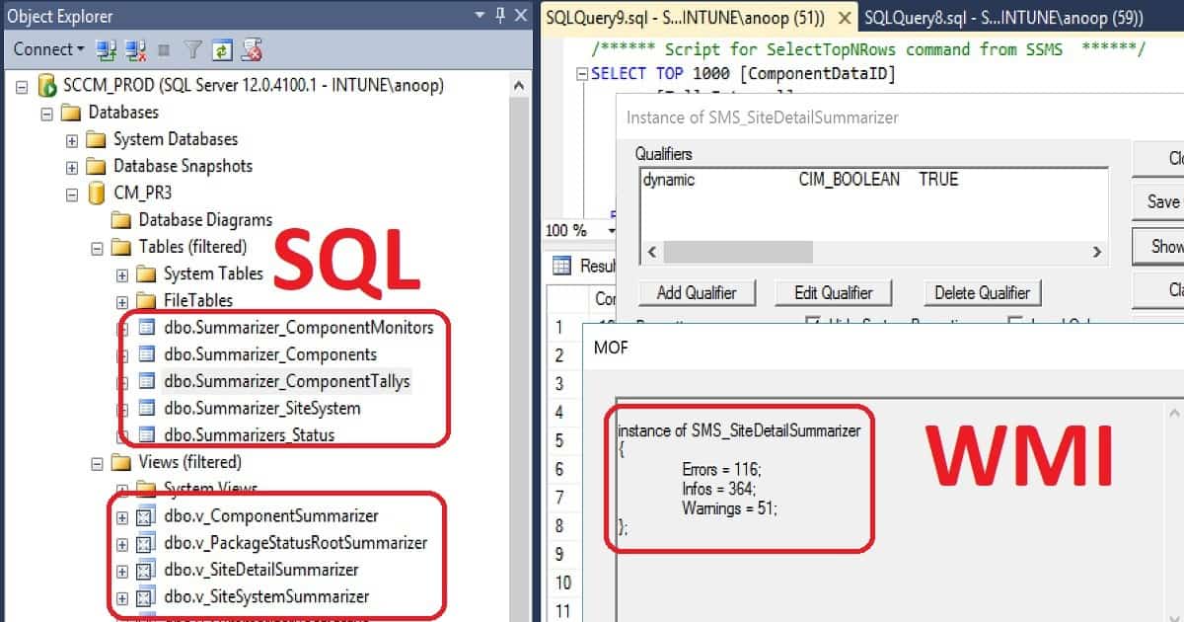The image size is (1184, 622).
Task: Click the Delete Qualifier button
Action: click(x=982, y=292)
